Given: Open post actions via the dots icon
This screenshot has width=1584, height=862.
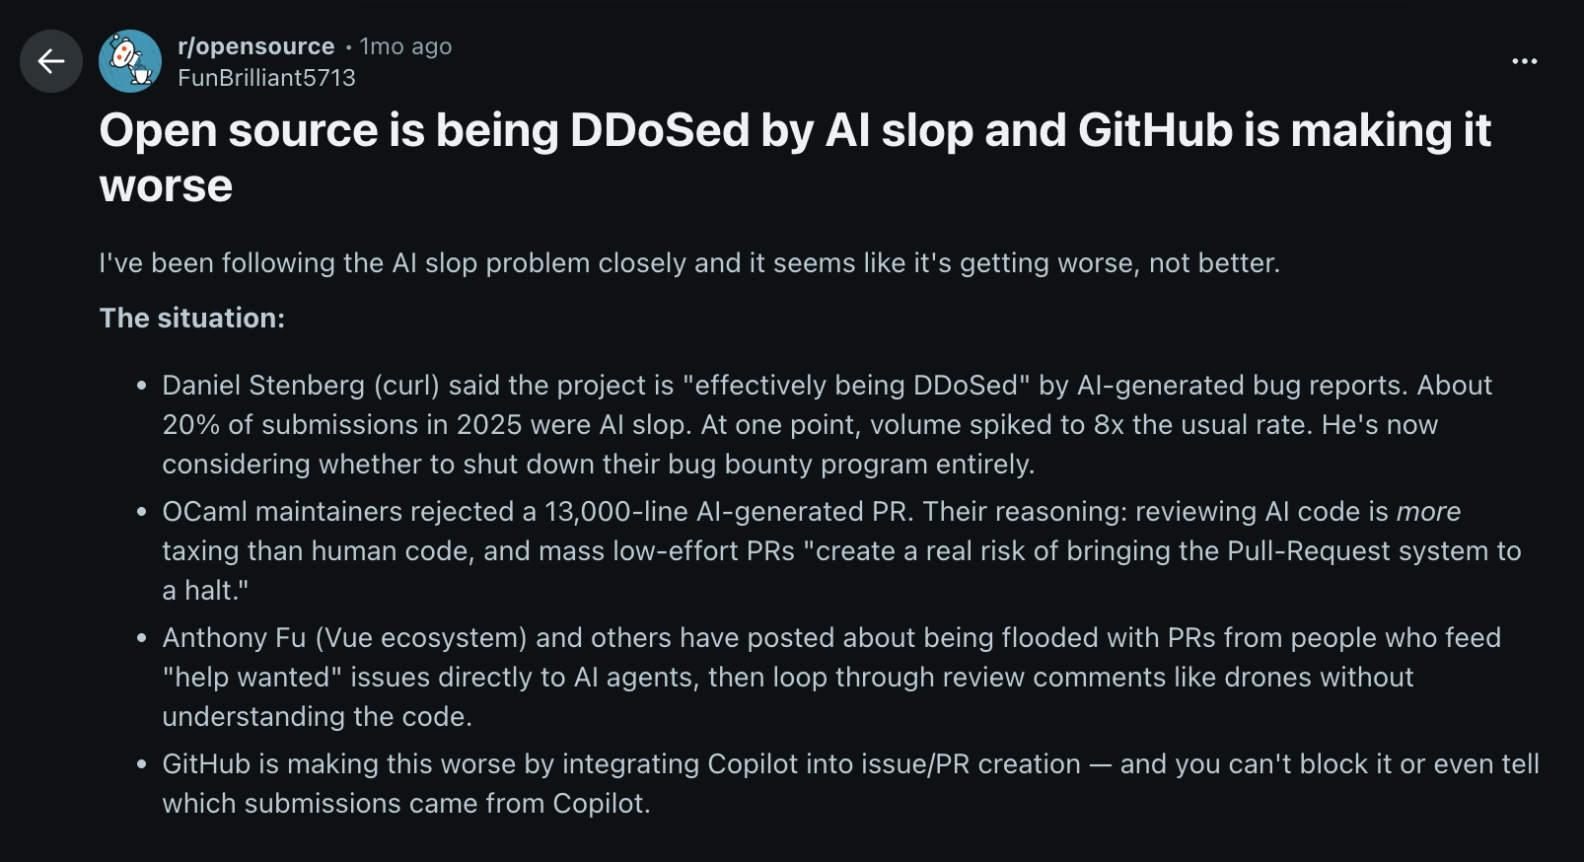Looking at the screenshot, I should tap(1524, 61).
